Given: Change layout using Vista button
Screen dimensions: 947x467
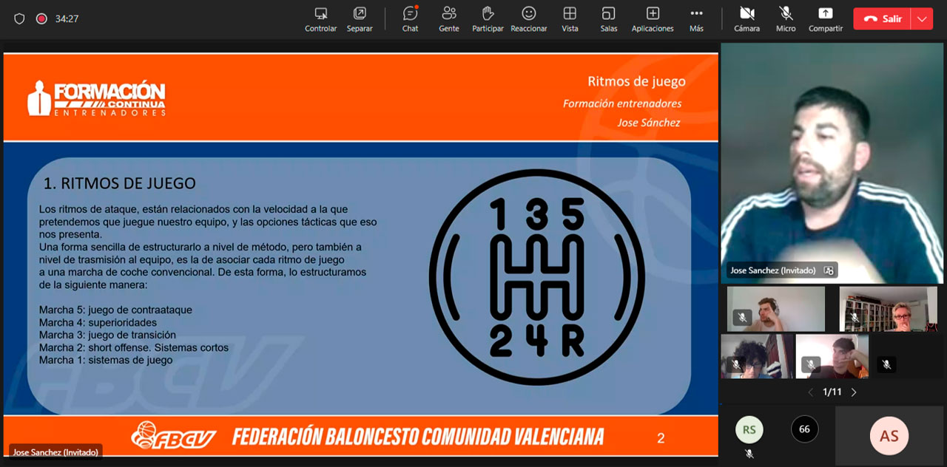Looking at the screenshot, I should [x=570, y=19].
